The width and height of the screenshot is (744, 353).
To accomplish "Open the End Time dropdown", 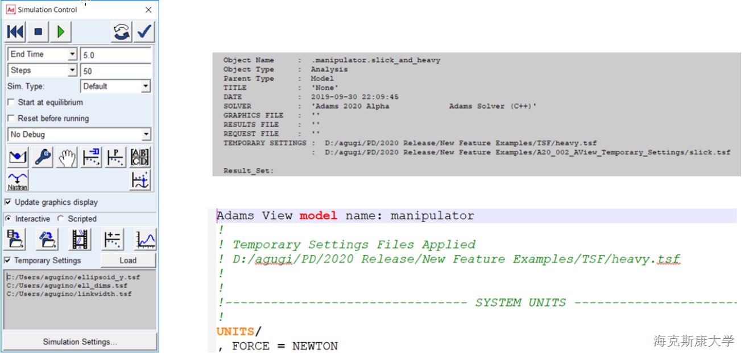I will tap(72, 54).
